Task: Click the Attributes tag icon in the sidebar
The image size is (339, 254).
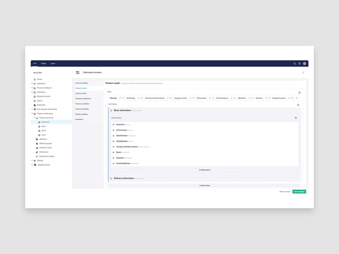Action: (x=37, y=139)
